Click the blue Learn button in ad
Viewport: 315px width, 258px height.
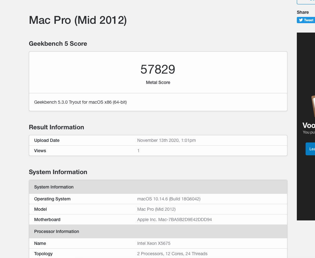310,149
